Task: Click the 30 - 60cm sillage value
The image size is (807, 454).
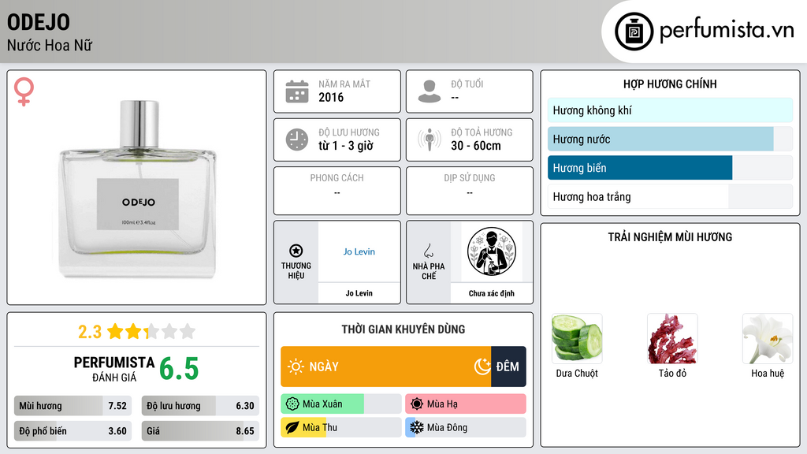Action: [476, 146]
